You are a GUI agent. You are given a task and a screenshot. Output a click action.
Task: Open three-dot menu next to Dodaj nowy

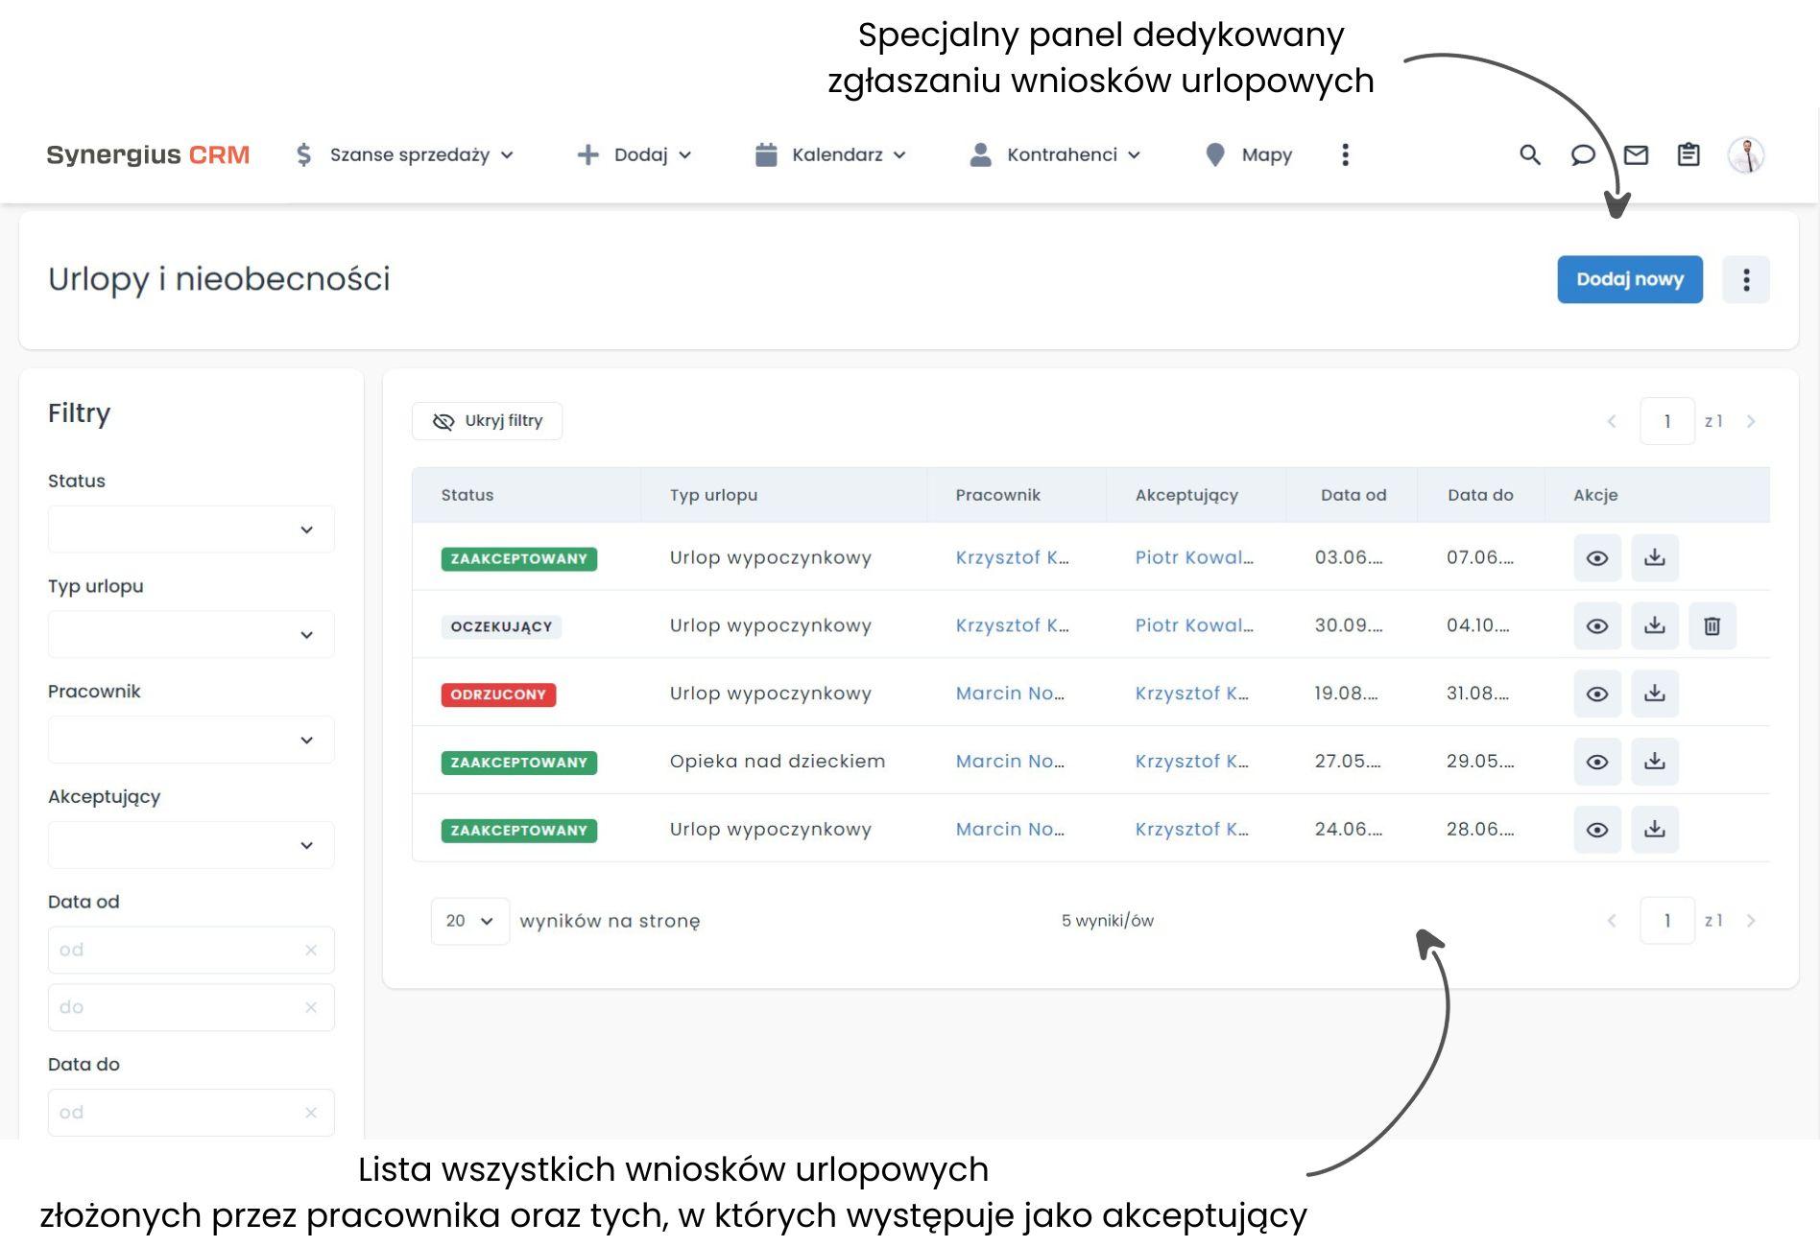pos(1745,279)
